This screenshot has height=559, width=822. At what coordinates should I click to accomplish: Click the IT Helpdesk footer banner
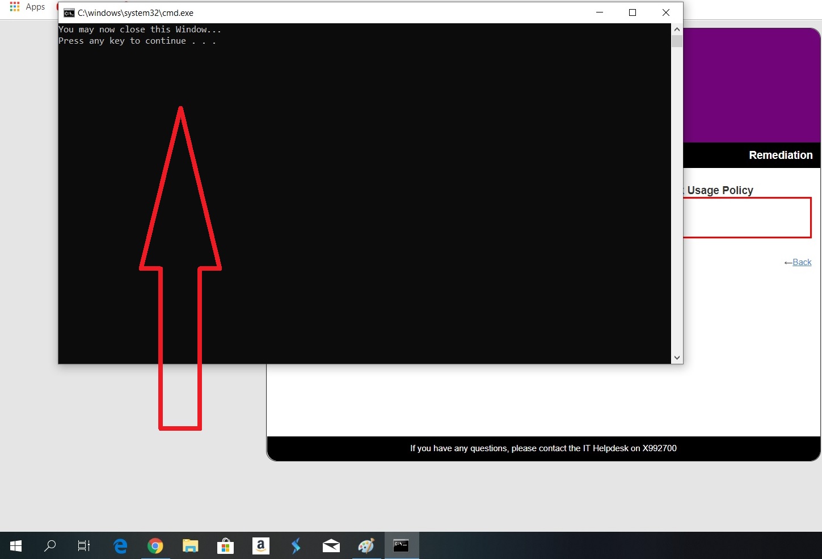pyautogui.click(x=543, y=448)
